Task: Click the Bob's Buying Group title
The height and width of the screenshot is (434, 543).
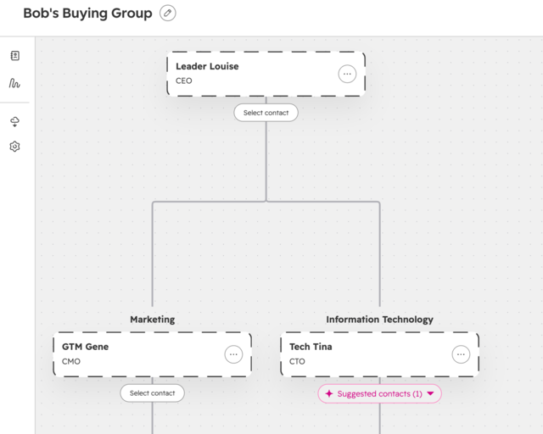Action: point(87,14)
